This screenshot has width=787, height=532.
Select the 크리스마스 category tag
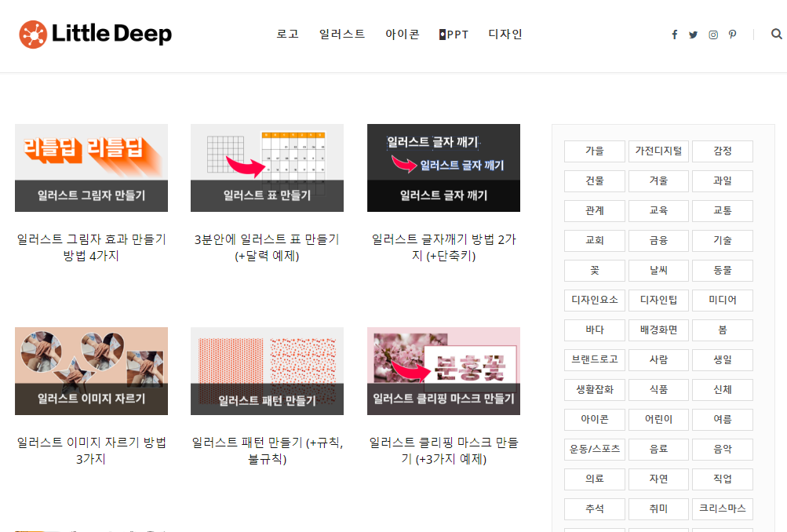coord(722,508)
